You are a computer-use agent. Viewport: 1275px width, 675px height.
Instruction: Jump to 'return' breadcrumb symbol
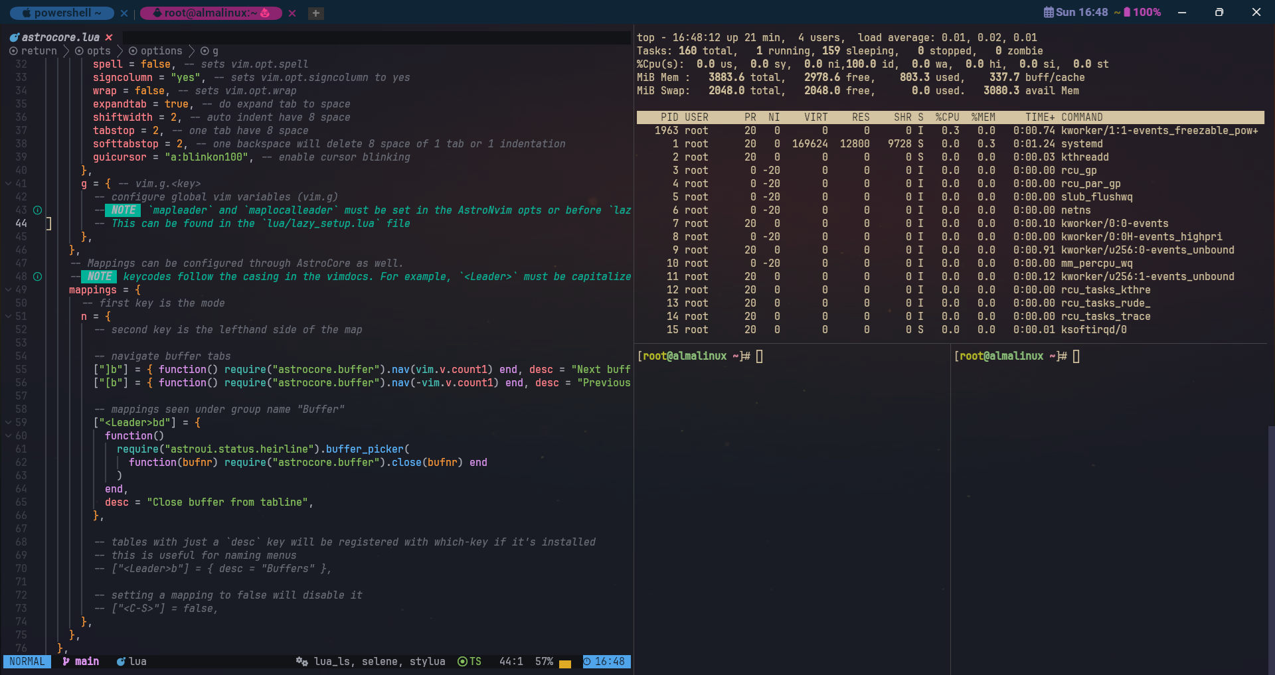click(x=33, y=50)
